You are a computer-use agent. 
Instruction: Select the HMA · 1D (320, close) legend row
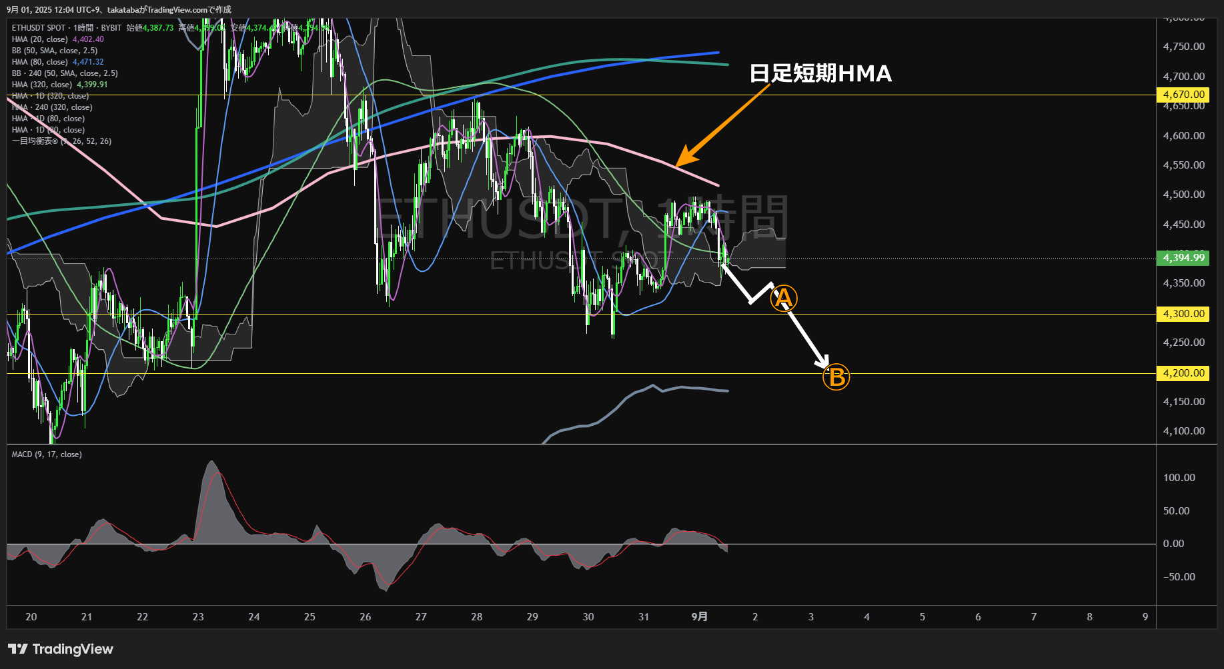[x=50, y=96]
